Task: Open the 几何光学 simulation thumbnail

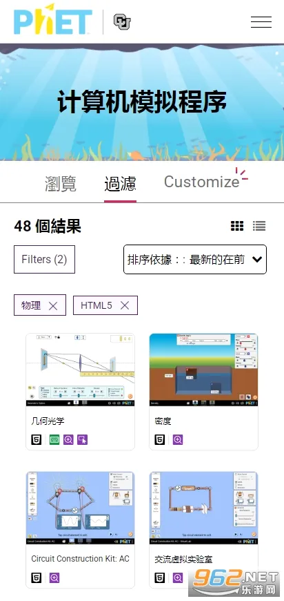Action: (80, 370)
